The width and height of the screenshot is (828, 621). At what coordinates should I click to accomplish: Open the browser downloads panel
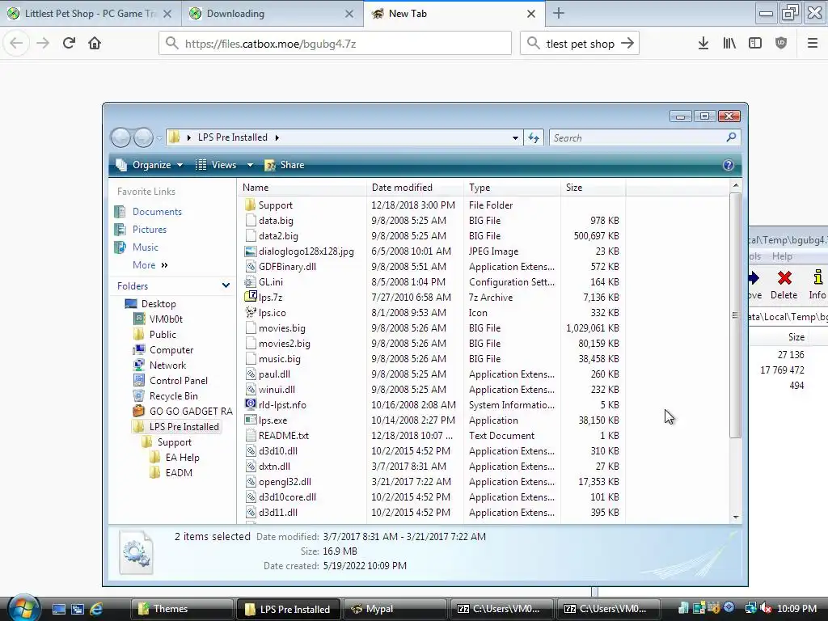pos(703,44)
